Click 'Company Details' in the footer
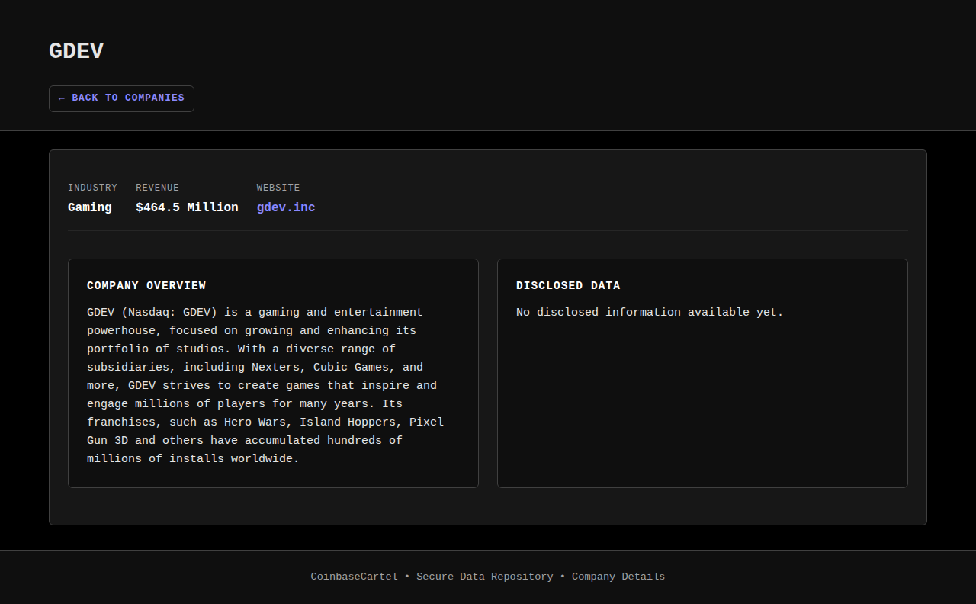The width and height of the screenshot is (976, 604). click(x=618, y=577)
